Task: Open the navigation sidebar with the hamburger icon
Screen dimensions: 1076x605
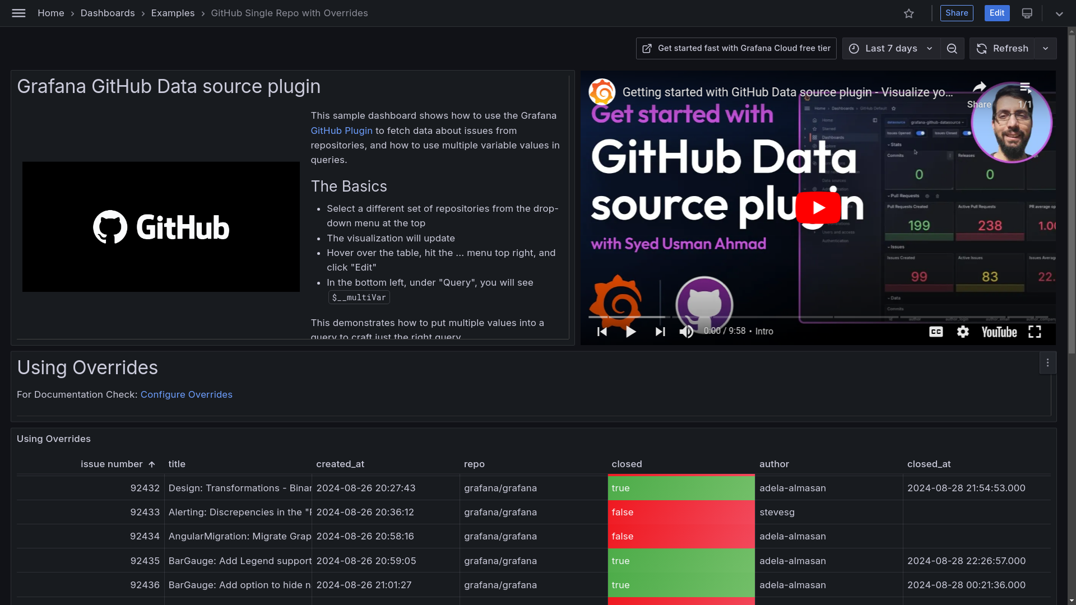Action: point(18,13)
